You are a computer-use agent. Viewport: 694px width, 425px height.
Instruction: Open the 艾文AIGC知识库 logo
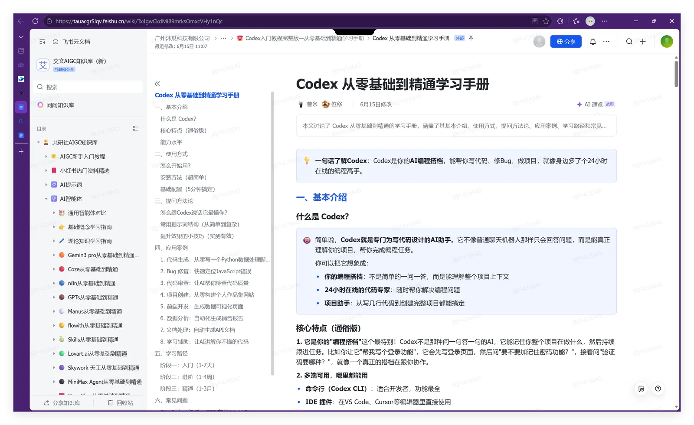click(x=43, y=65)
